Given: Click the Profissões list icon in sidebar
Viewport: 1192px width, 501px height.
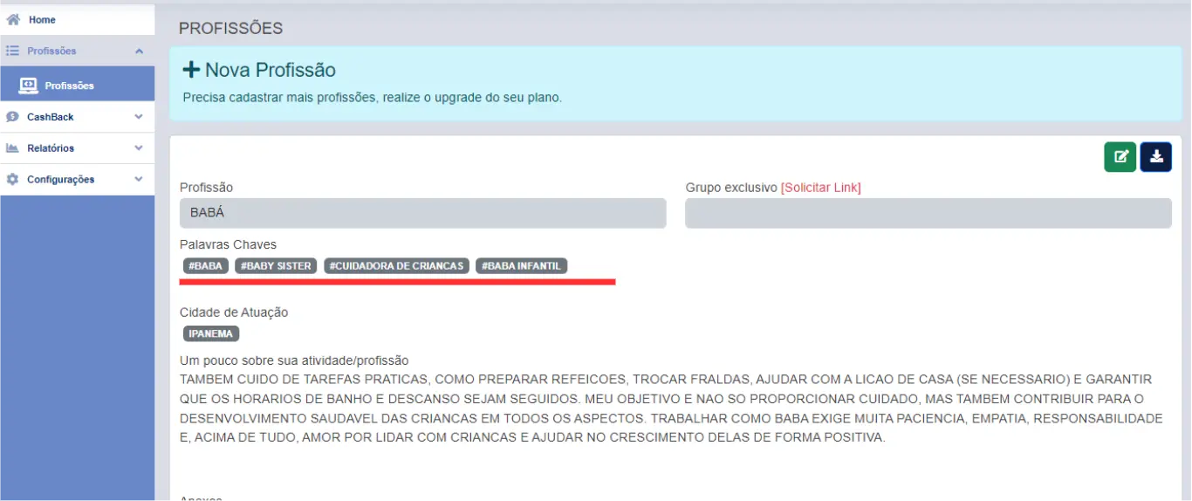Looking at the screenshot, I should pos(12,51).
